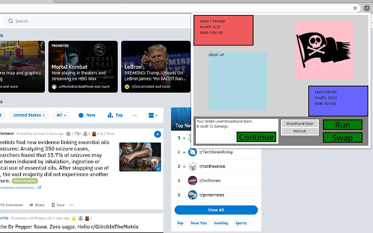Open the 91 Comments link
Screen dimensions: 373x233
click(12, 204)
